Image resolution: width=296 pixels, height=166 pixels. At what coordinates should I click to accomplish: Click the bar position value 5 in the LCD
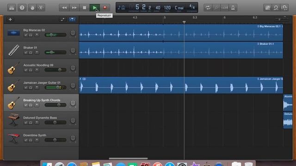tap(137, 7)
